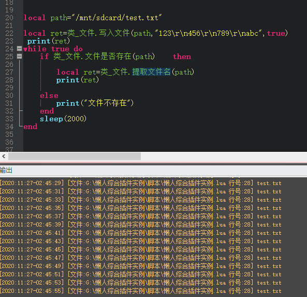The image size is (307, 297).
Task: Click 写入文件 function call on line 22
Action: [114, 33]
